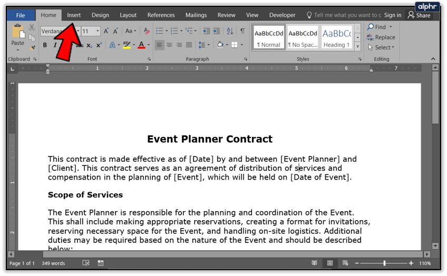Open Change Case Aa dropdown
Screen dimensions: 447x276
pyautogui.click(x=131, y=31)
